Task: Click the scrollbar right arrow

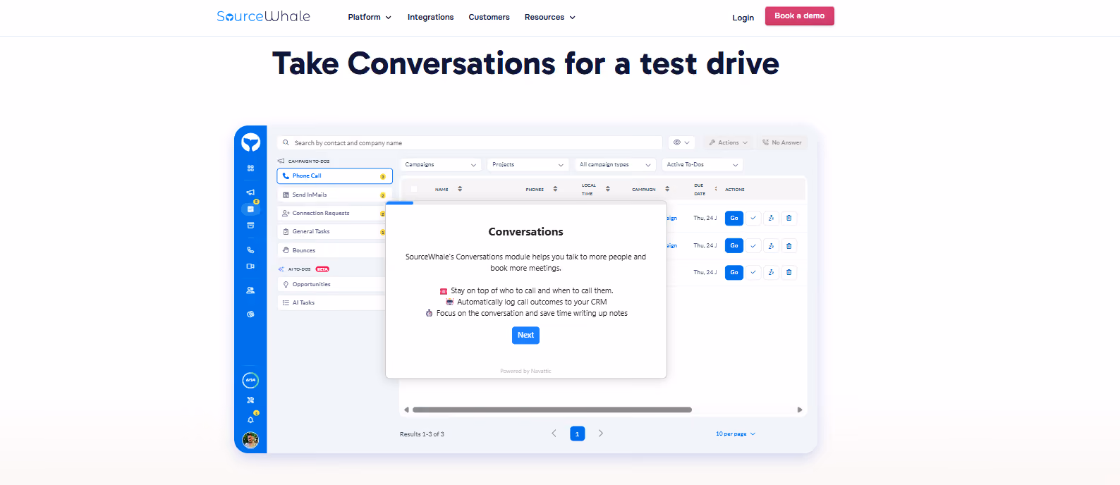Action: coord(800,410)
